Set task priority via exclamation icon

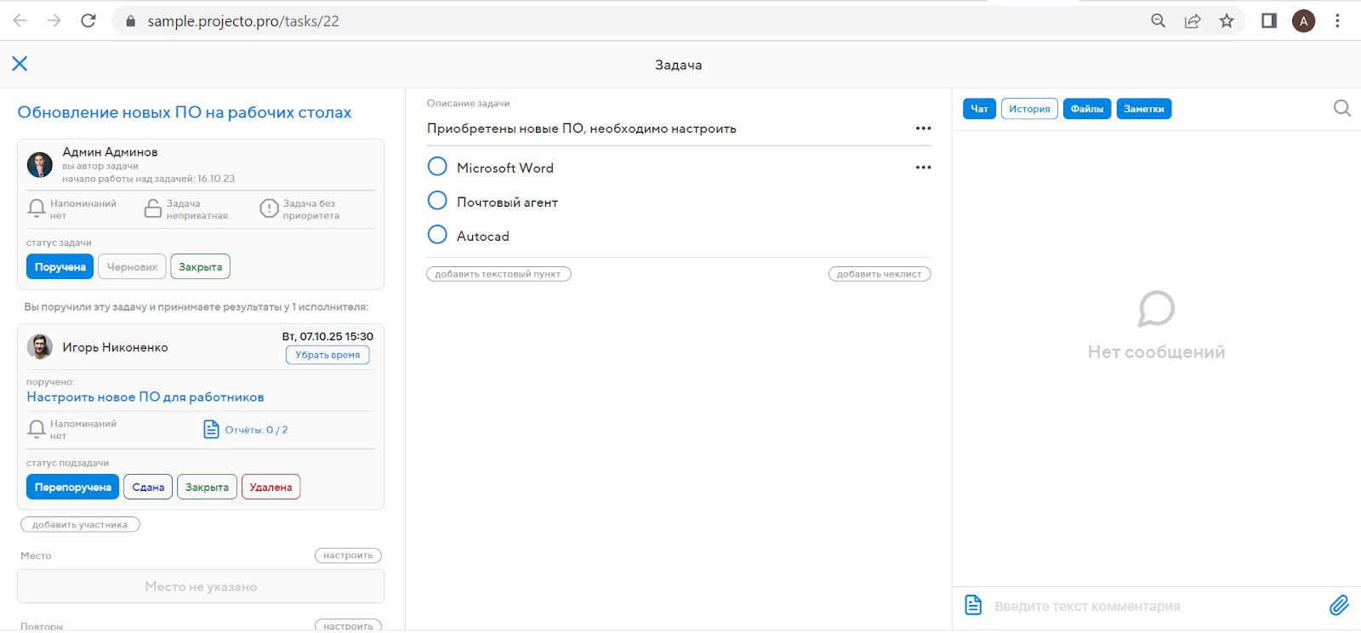(269, 208)
